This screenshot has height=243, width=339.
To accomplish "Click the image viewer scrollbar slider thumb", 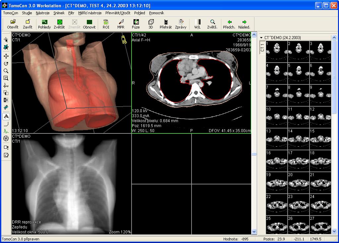I will 254,154.
